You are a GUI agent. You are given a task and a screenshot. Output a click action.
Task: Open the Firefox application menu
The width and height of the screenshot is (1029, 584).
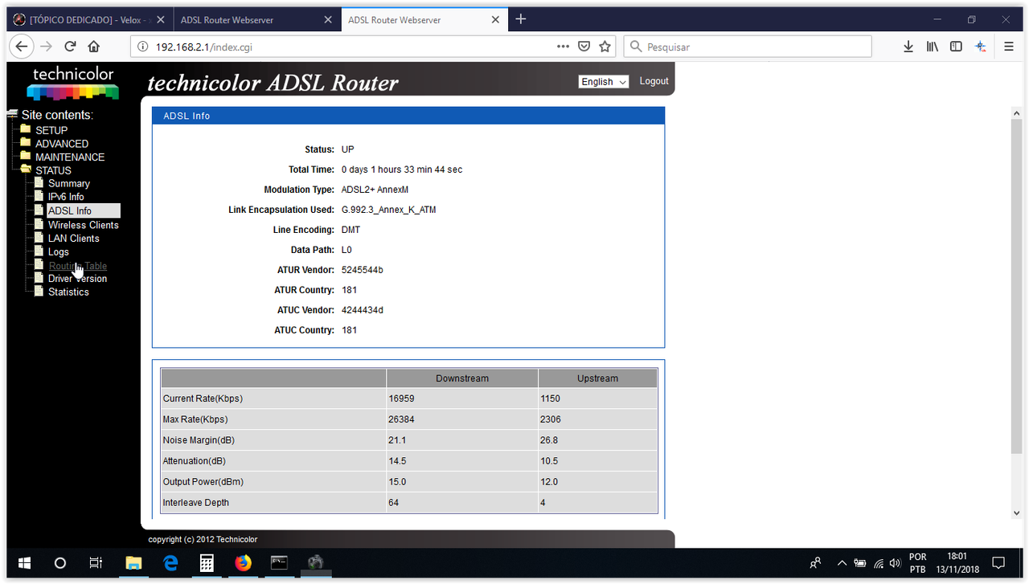pos(1008,46)
